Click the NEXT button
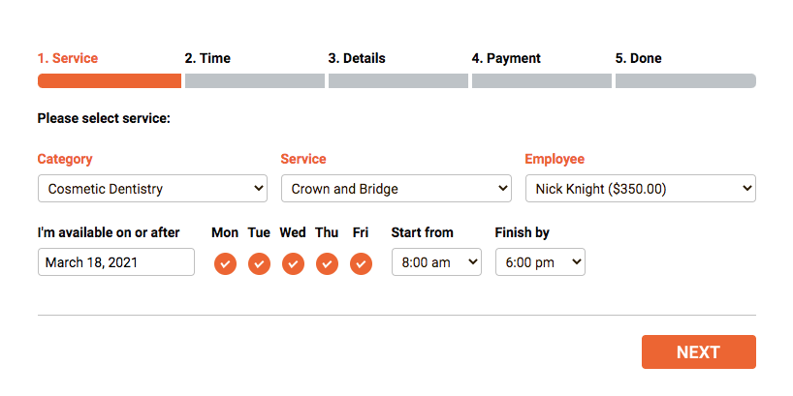This screenshot has width=793, height=396. pyautogui.click(x=698, y=352)
